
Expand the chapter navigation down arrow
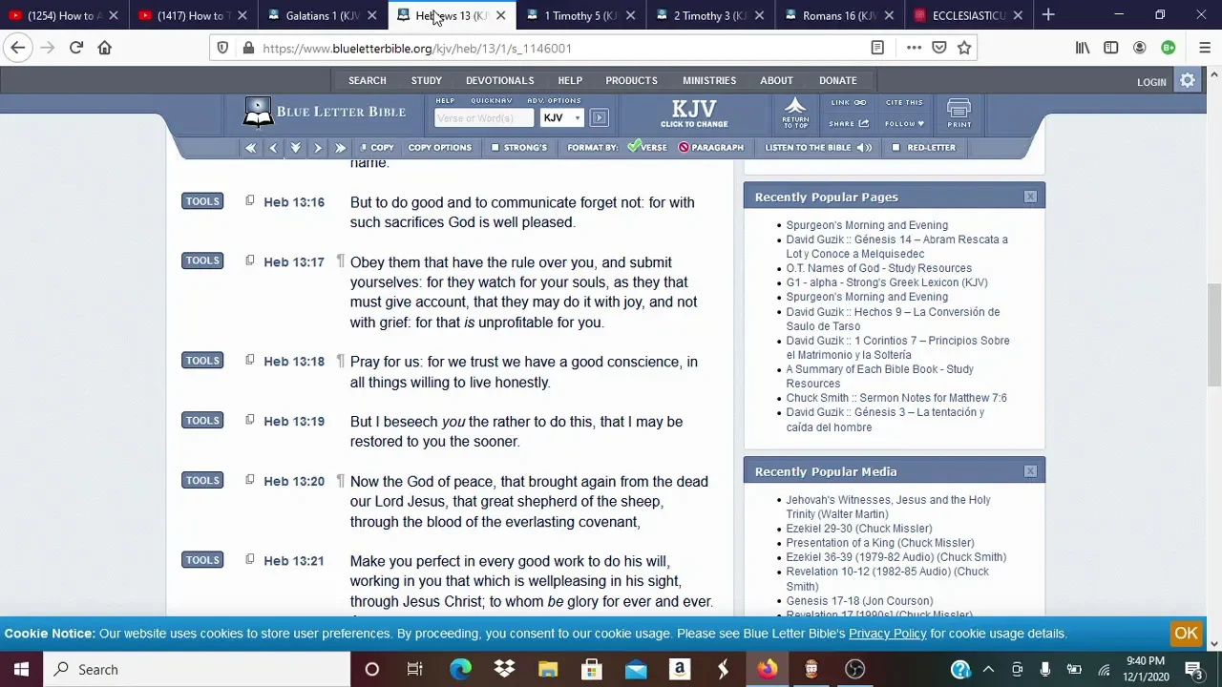[296, 148]
